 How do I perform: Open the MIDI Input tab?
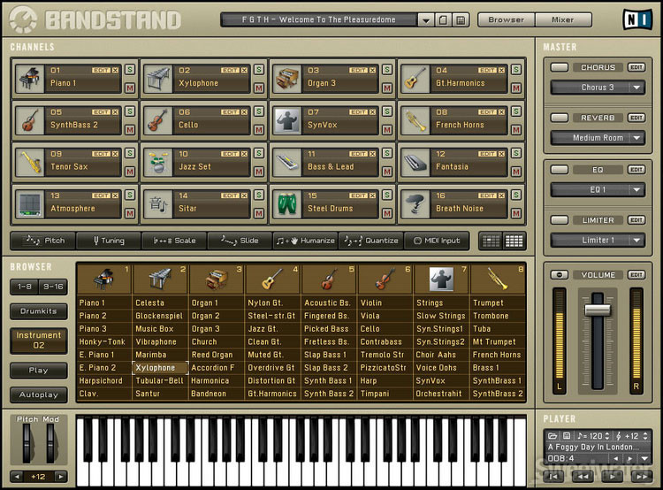(x=437, y=241)
